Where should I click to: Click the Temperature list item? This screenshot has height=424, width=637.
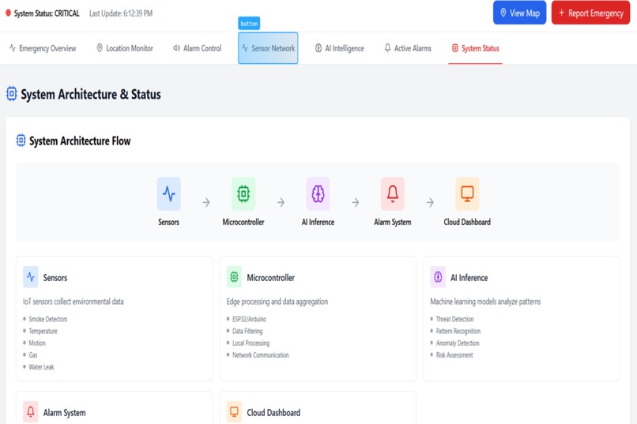click(40, 331)
